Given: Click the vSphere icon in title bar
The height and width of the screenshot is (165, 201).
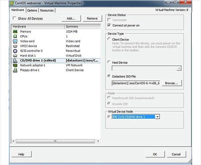Looking at the screenshot, I should (12, 3).
